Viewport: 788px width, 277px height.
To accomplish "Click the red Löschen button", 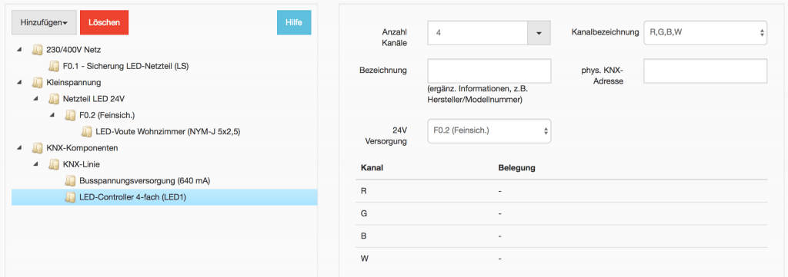I will (104, 22).
